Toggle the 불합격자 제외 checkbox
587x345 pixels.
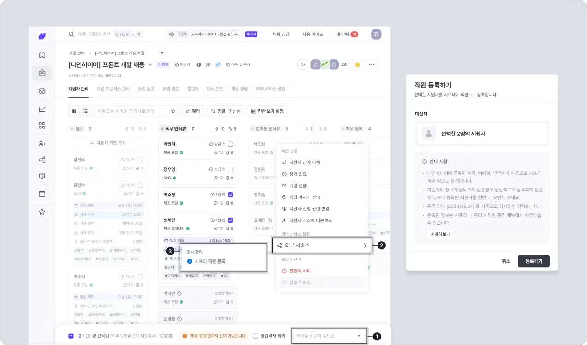point(256,336)
